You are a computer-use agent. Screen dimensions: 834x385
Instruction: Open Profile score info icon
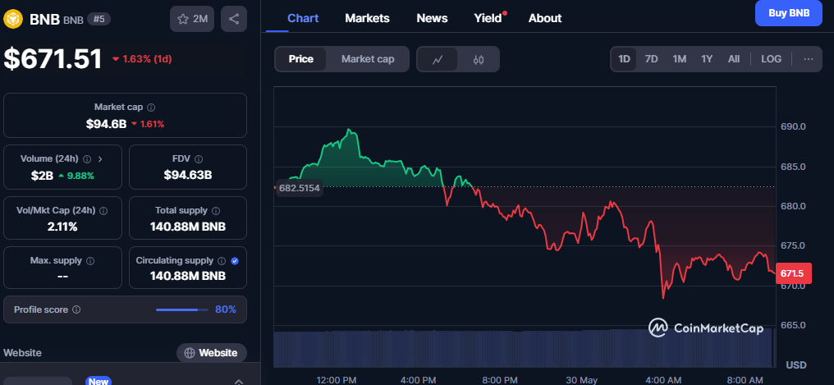(x=76, y=309)
